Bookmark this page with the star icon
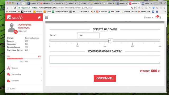The image size is (169, 95). tap(135, 8)
